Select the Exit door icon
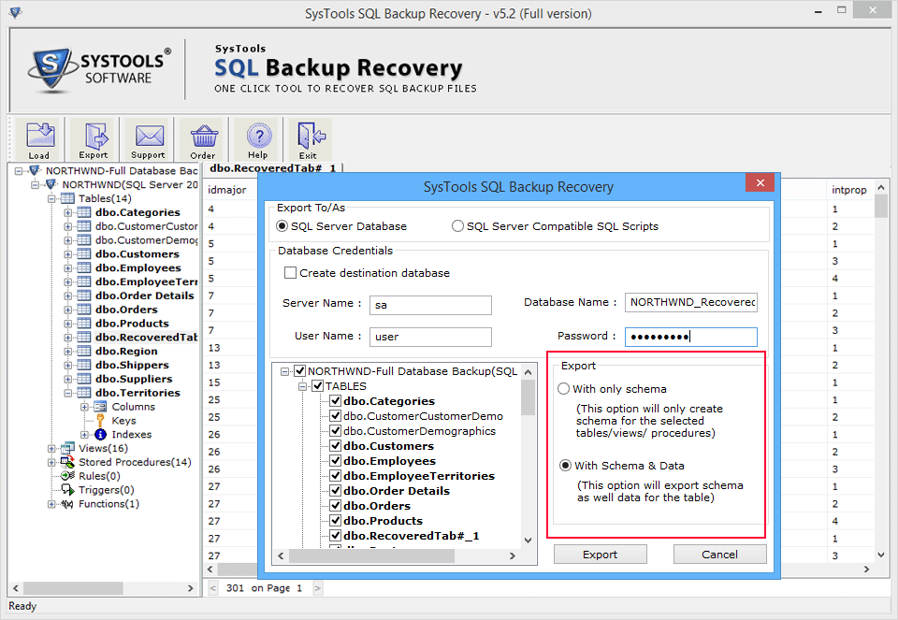The height and width of the screenshot is (620, 898). point(310,139)
